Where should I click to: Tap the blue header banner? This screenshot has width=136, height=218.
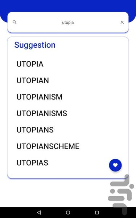(68, 5)
